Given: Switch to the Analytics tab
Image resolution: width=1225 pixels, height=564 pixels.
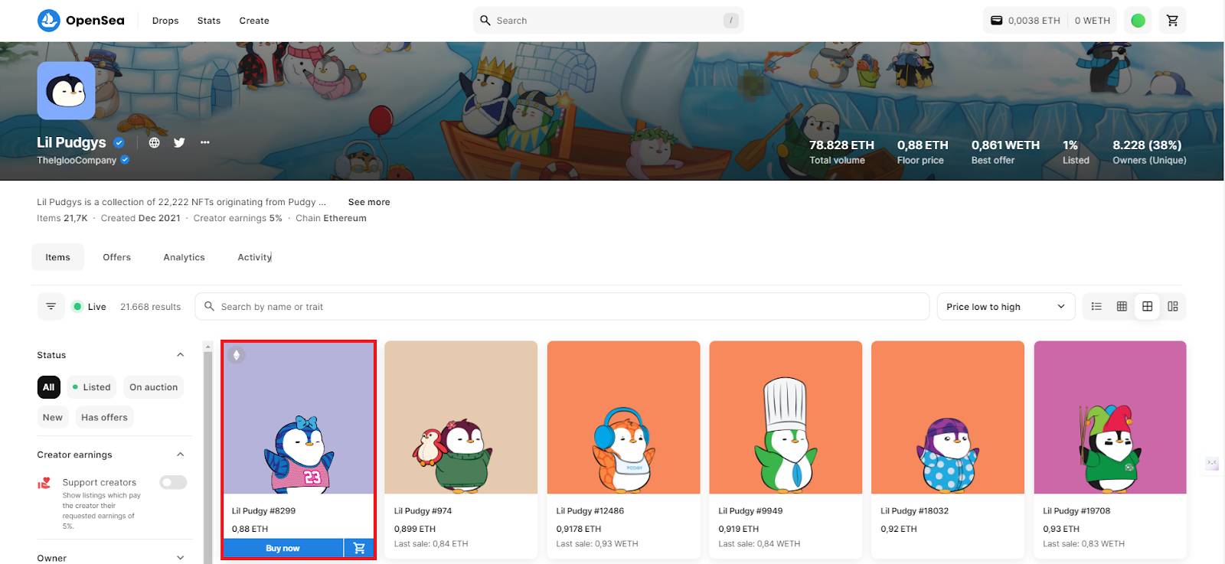Looking at the screenshot, I should pyautogui.click(x=185, y=257).
